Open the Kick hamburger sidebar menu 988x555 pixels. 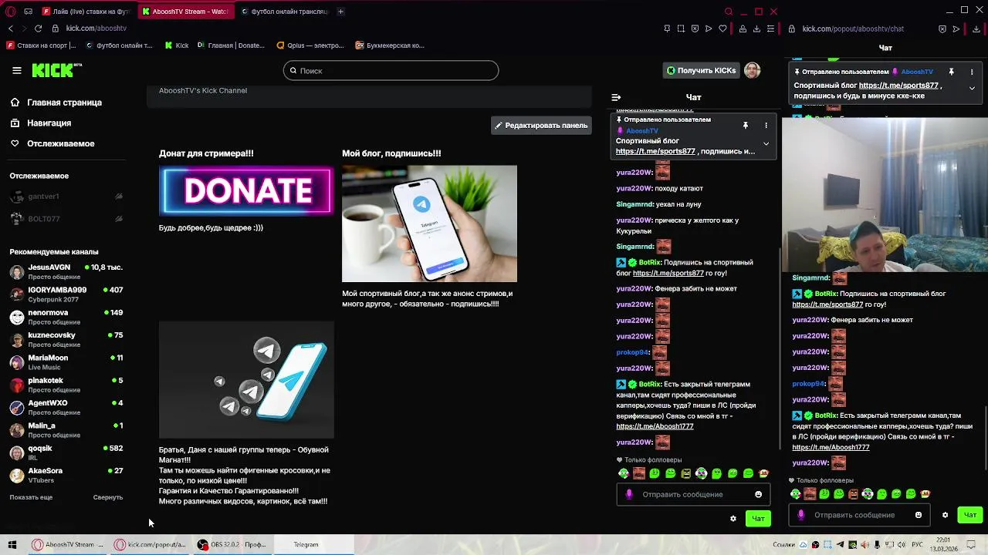pos(17,70)
